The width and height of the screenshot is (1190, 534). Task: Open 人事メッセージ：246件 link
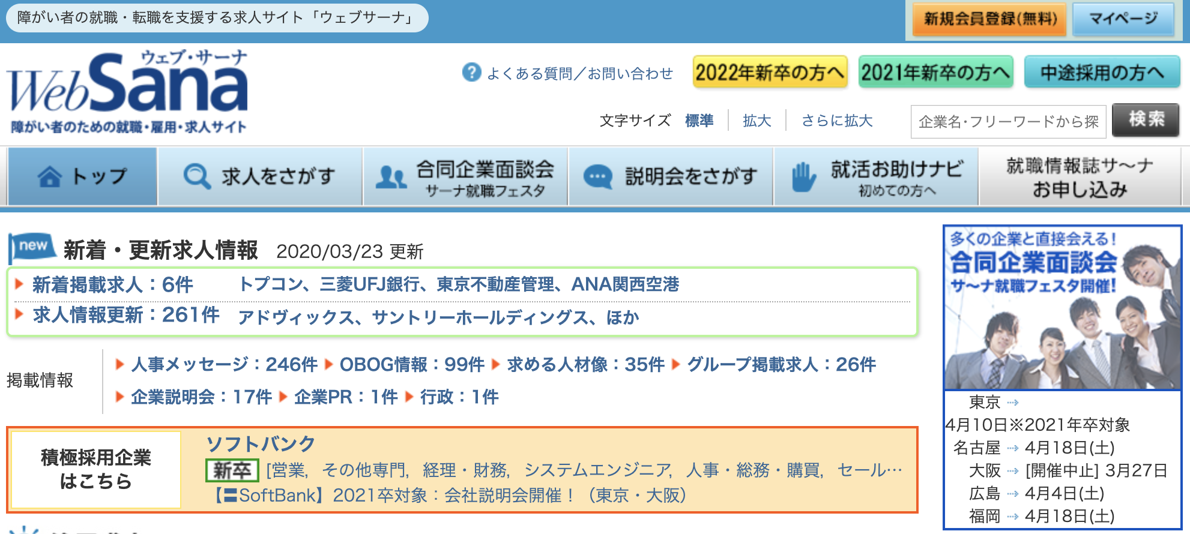click(x=224, y=364)
